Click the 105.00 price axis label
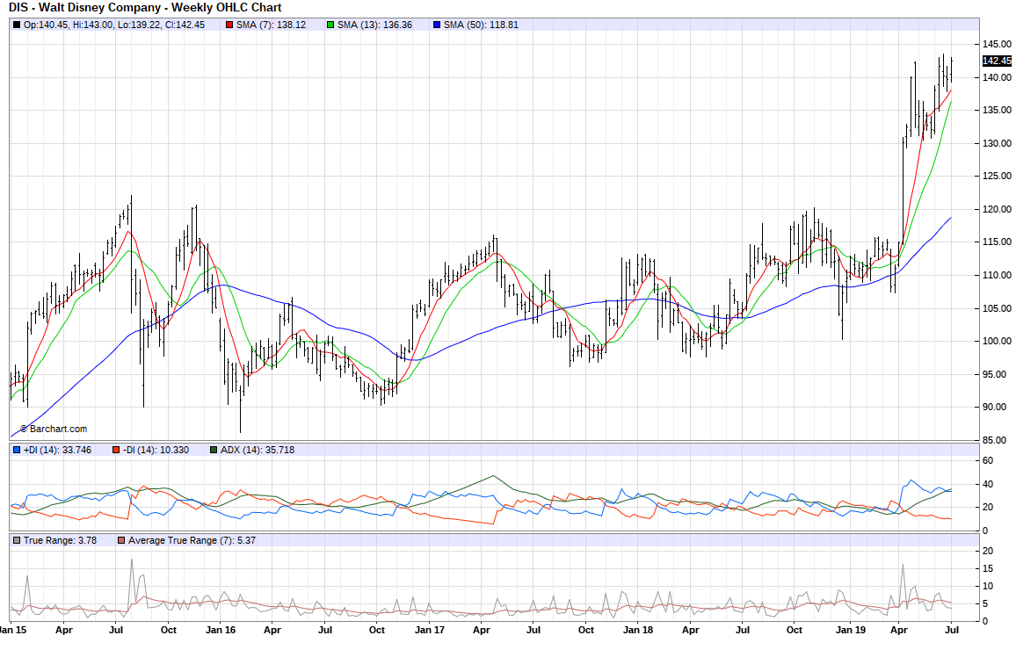Image resolution: width=1016 pixels, height=657 pixels. point(997,308)
